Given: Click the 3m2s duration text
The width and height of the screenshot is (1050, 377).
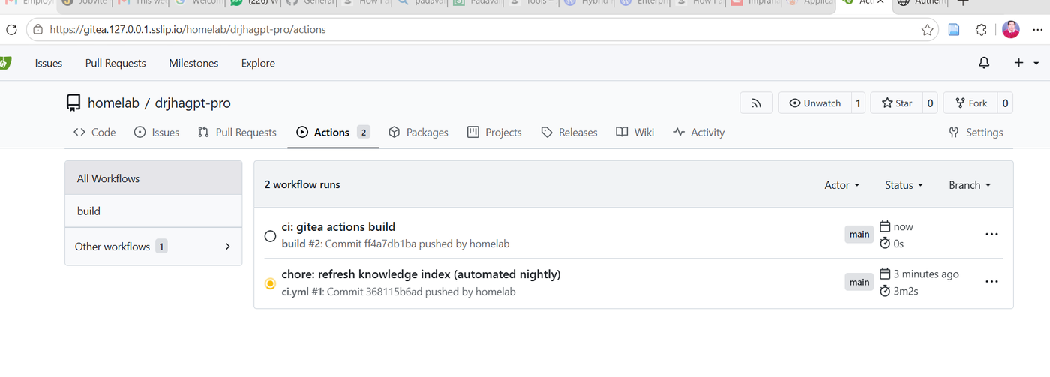Looking at the screenshot, I should [x=906, y=291].
